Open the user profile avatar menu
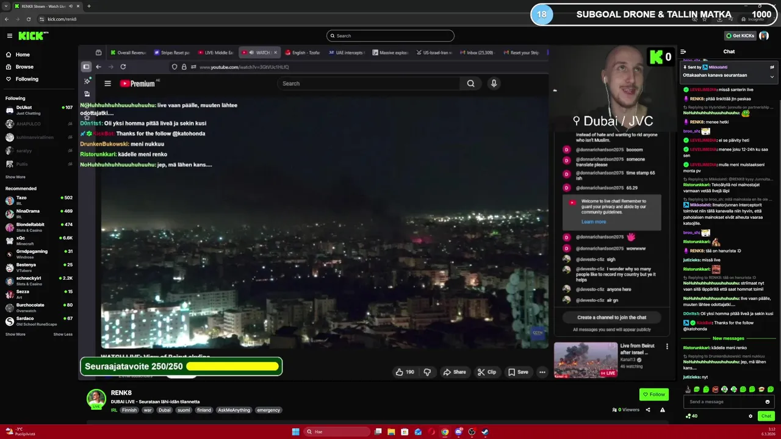 [764, 36]
